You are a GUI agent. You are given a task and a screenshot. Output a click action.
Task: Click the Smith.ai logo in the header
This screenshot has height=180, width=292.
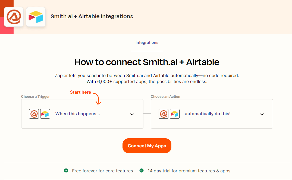(x=14, y=17)
